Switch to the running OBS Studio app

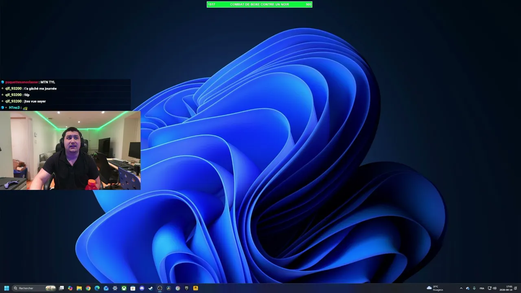[x=160, y=288]
